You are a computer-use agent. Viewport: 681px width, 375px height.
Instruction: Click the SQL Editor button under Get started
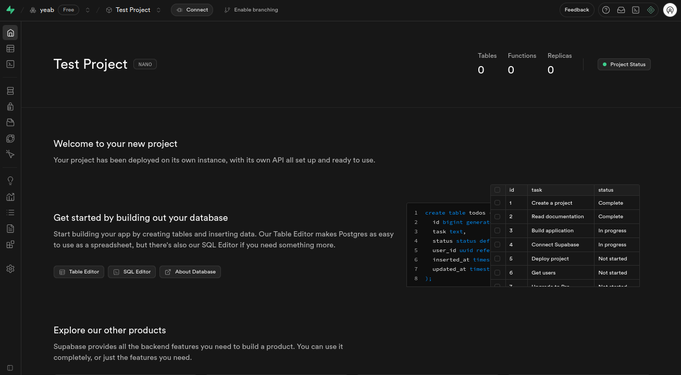click(x=132, y=272)
